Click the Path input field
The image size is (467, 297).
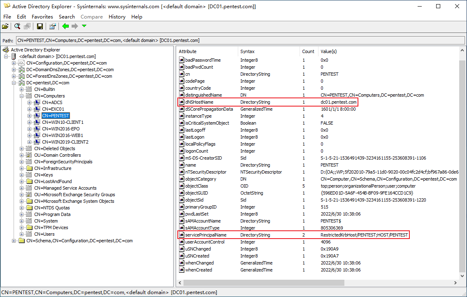240,40
